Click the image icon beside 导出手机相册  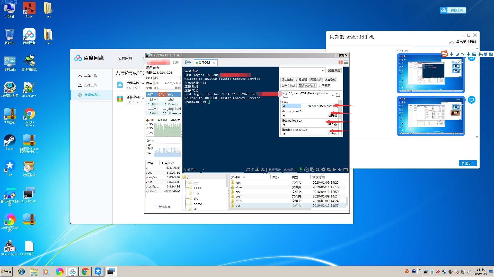(451, 42)
